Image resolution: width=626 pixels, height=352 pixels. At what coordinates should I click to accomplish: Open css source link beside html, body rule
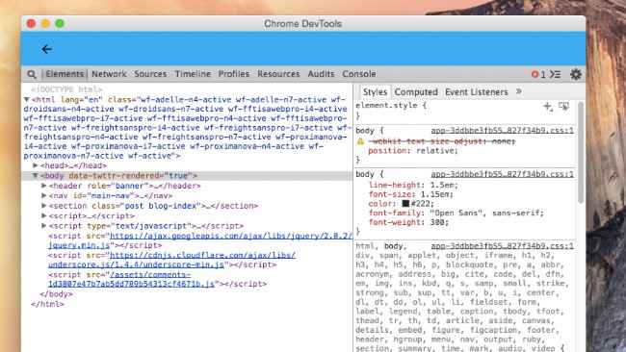pyautogui.click(x=502, y=246)
